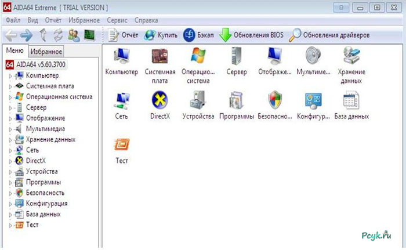This screenshot has width=406, height=250.
Task: Open the Отчёт menu
Action: tap(53, 20)
